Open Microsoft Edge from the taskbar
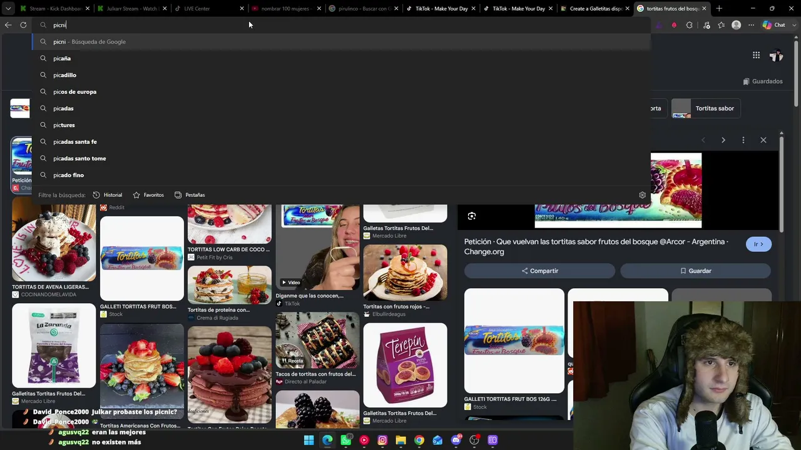Image resolution: width=801 pixels, height=450 pixels. pyautogui.click(x=327, y=440)
